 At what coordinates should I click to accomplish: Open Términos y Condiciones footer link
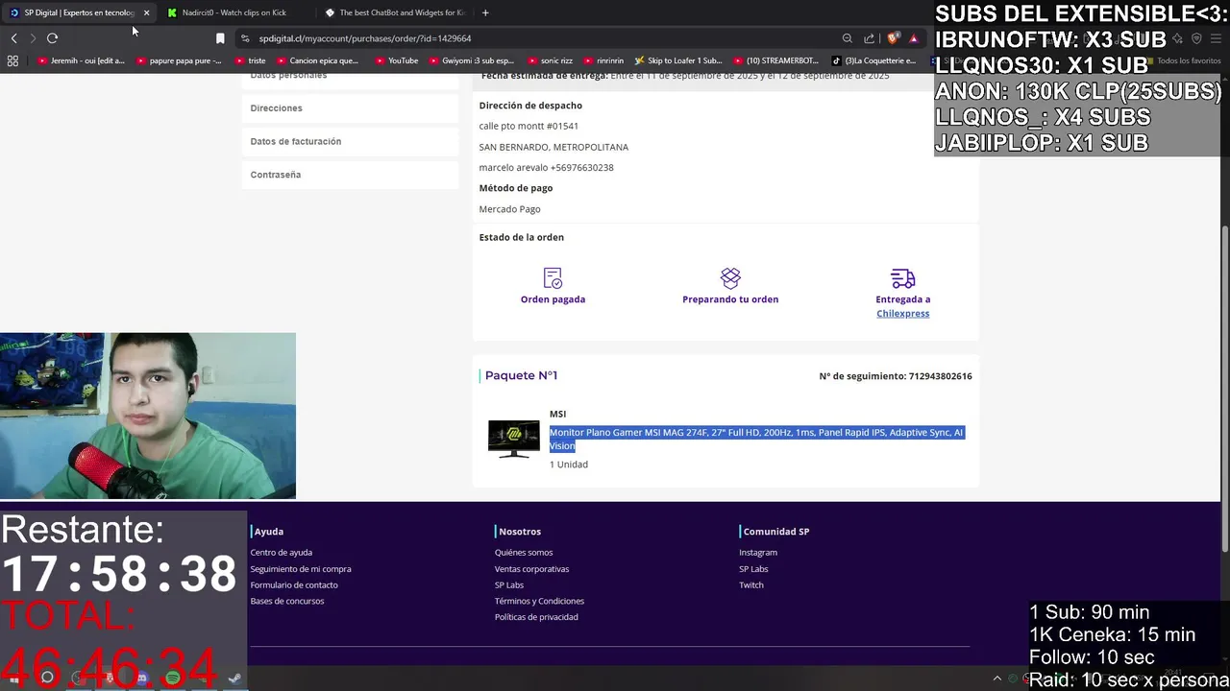pos(539,602)
